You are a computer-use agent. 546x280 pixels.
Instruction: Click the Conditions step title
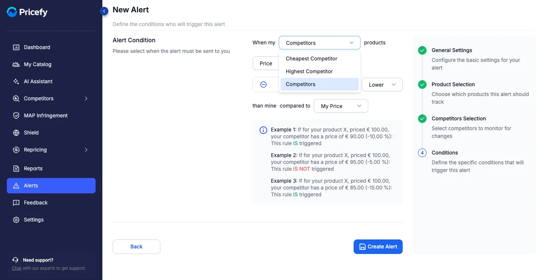tap(444, 153)
